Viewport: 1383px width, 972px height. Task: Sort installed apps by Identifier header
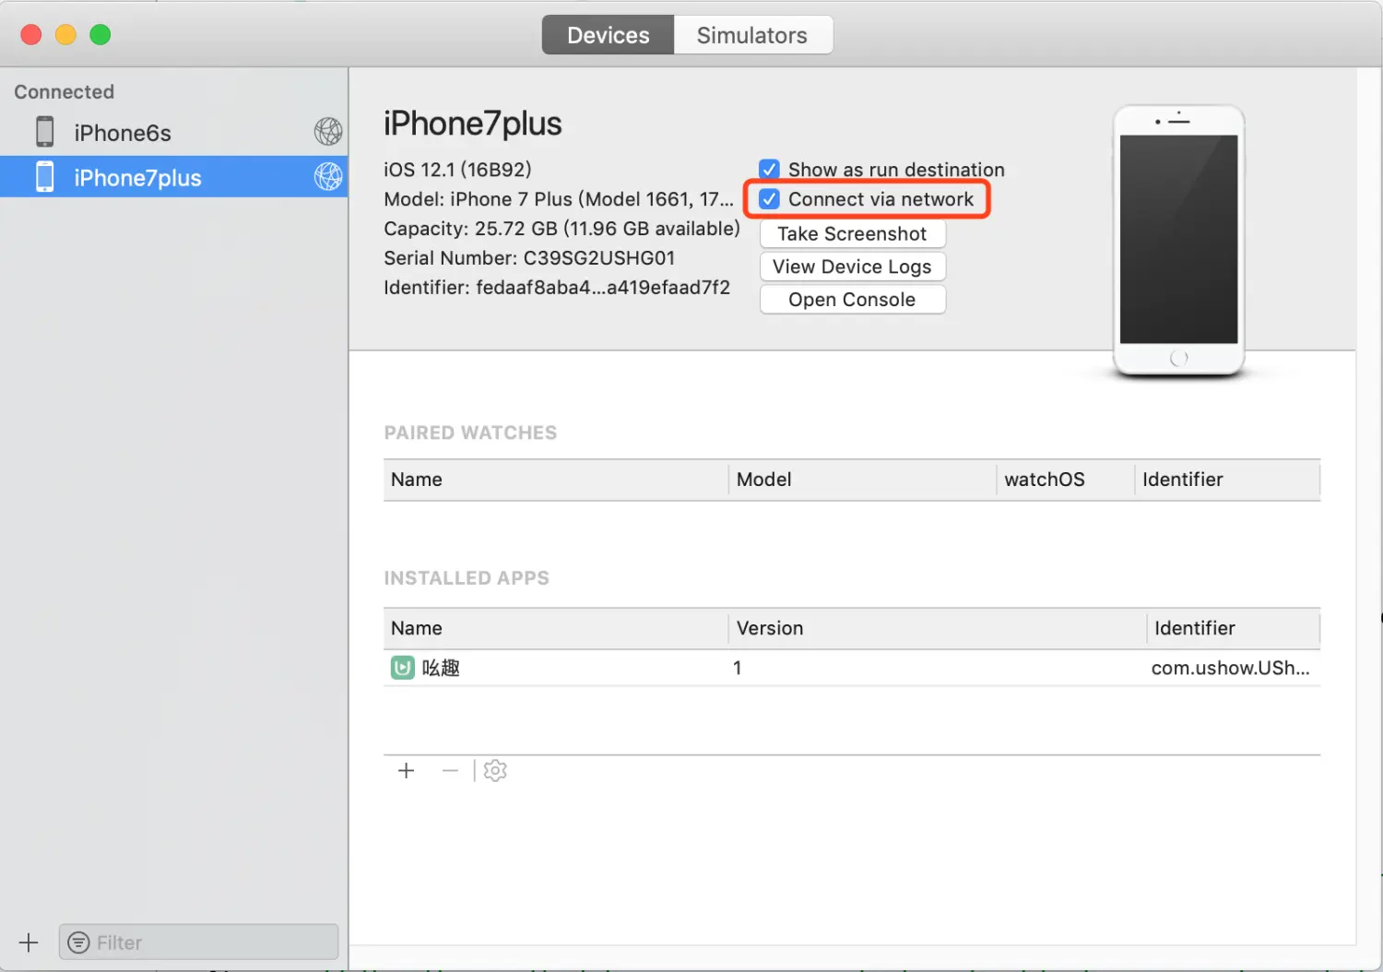tap(1234, 628)
